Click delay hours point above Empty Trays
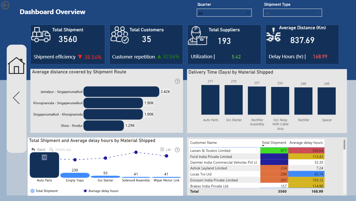 pos(75,159)
